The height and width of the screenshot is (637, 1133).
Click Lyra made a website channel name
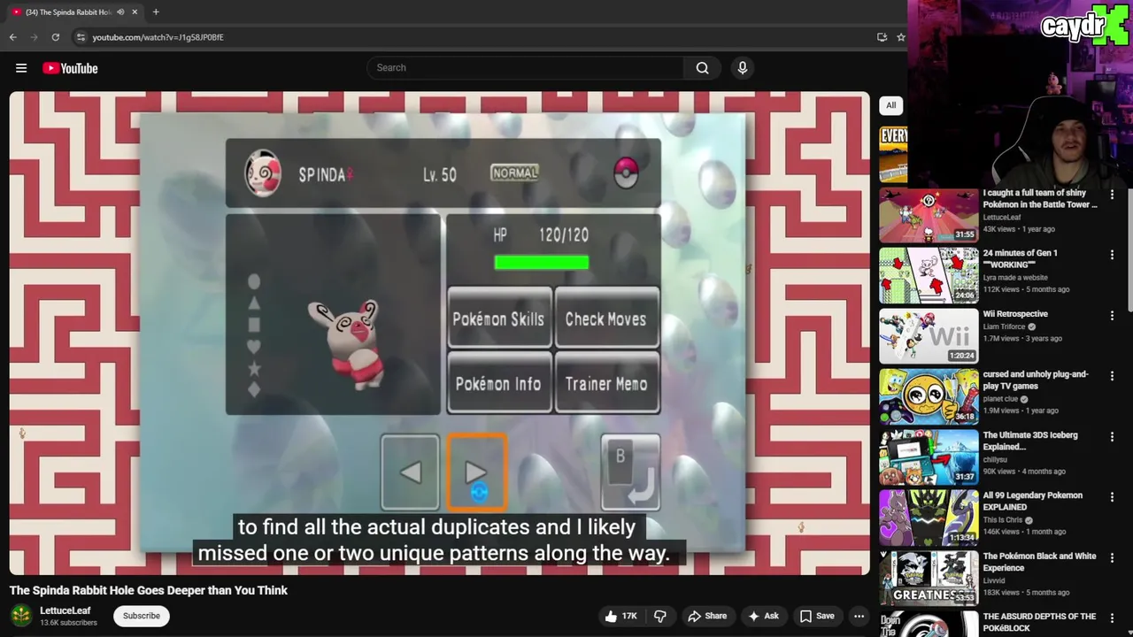point(1015,278)
